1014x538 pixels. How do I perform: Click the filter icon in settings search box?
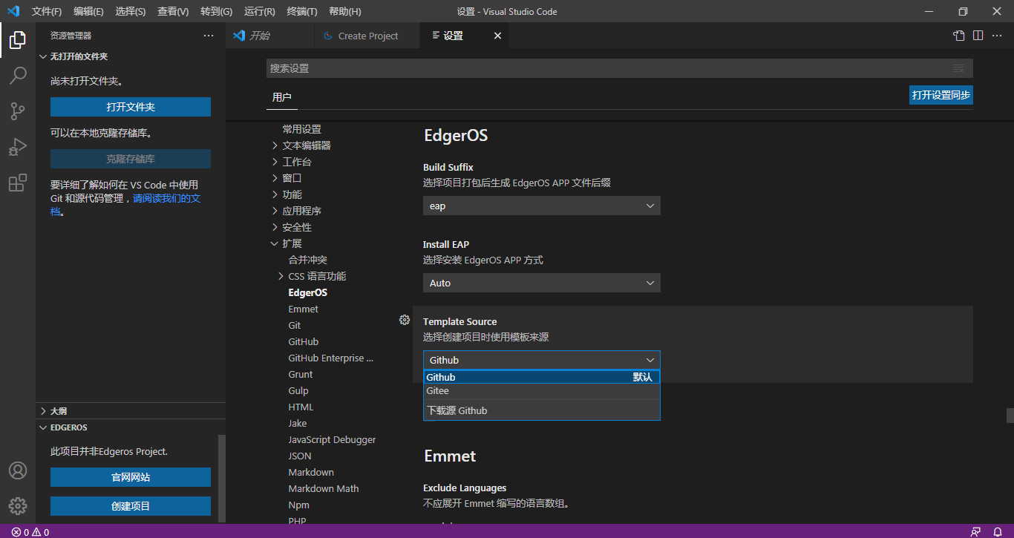(958, 68)
